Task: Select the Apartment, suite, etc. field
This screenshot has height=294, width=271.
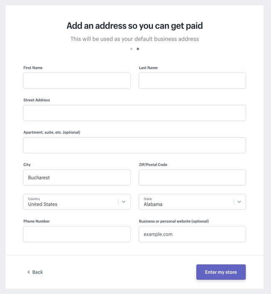Action: pyautogui.click(x=135, y=145)
